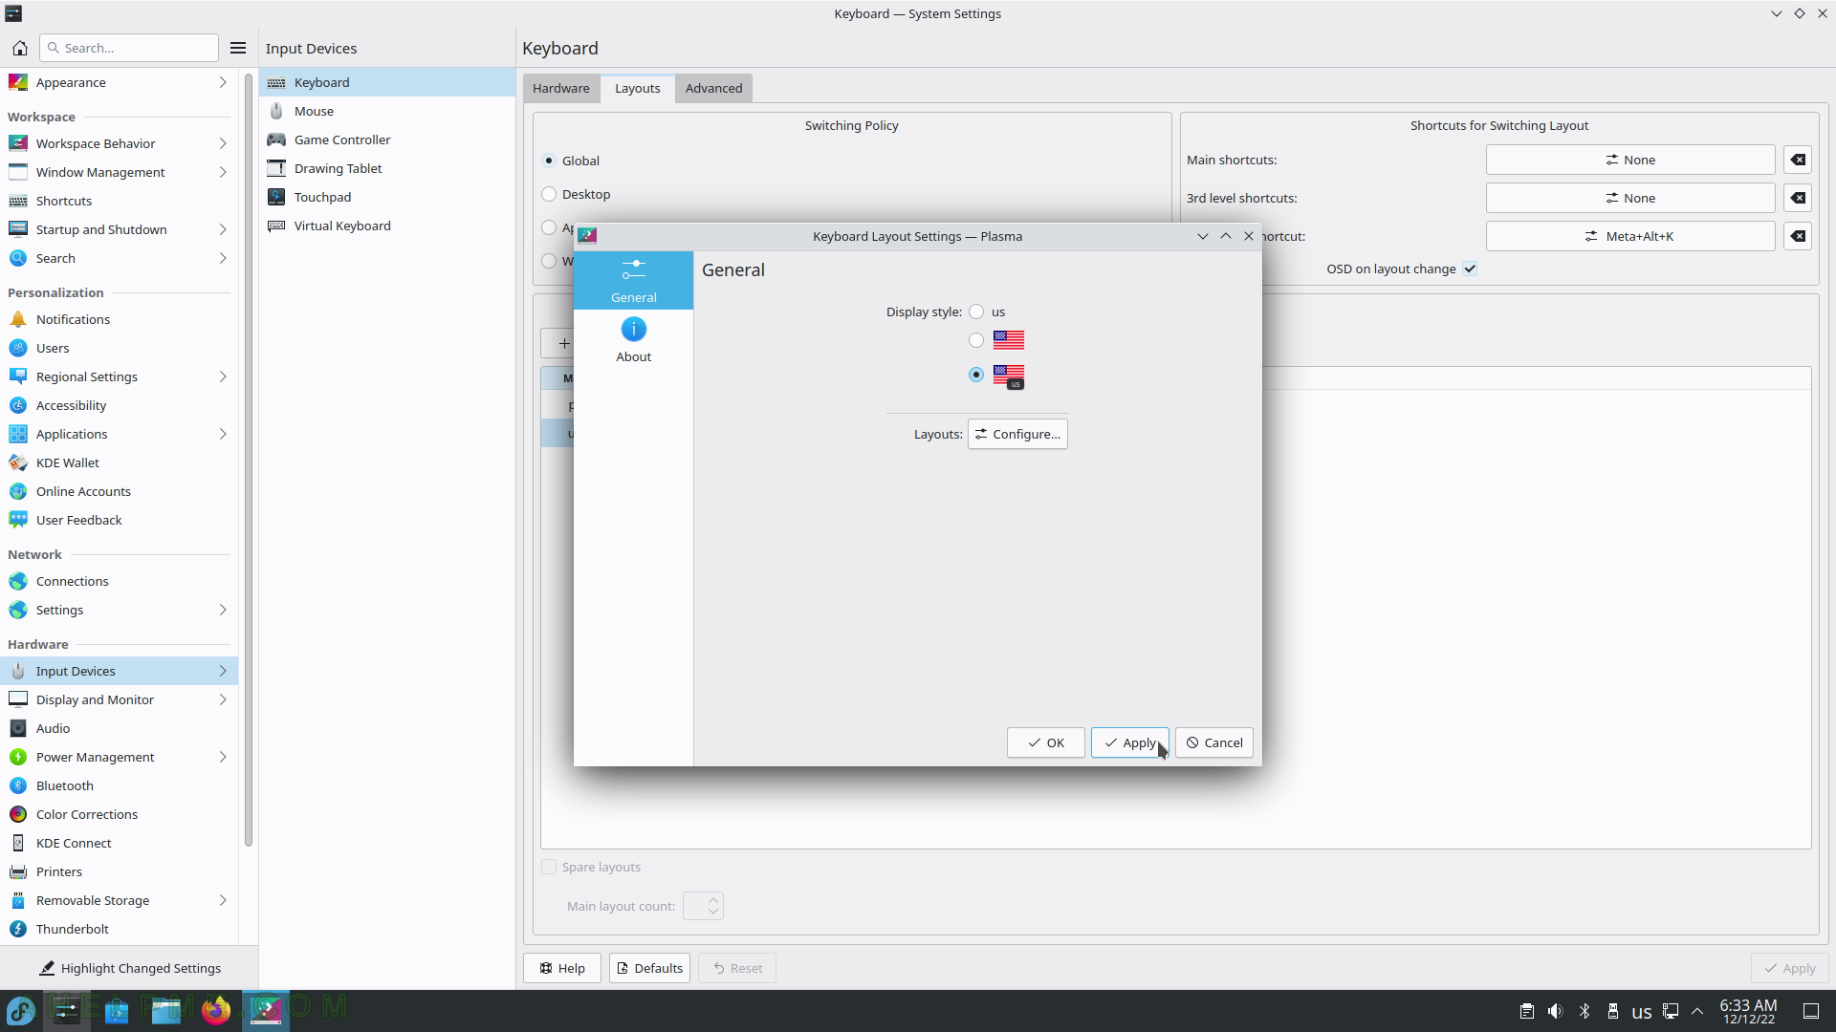Switch to the Layouts tab
This screenshot has height=1032, width=1836.
tap(638, 88)
